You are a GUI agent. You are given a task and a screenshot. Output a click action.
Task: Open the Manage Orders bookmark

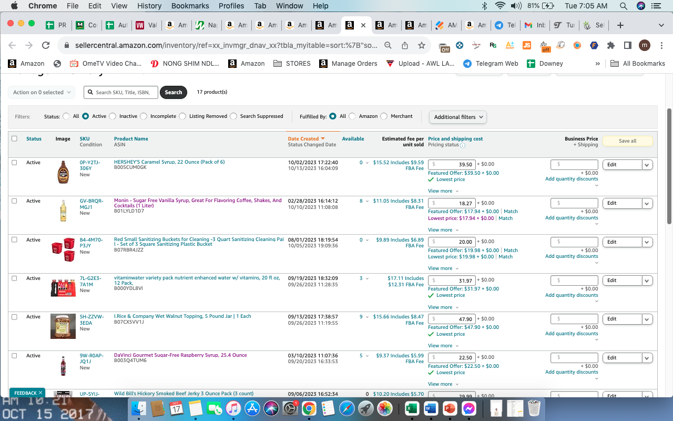(x=348, y=64)
